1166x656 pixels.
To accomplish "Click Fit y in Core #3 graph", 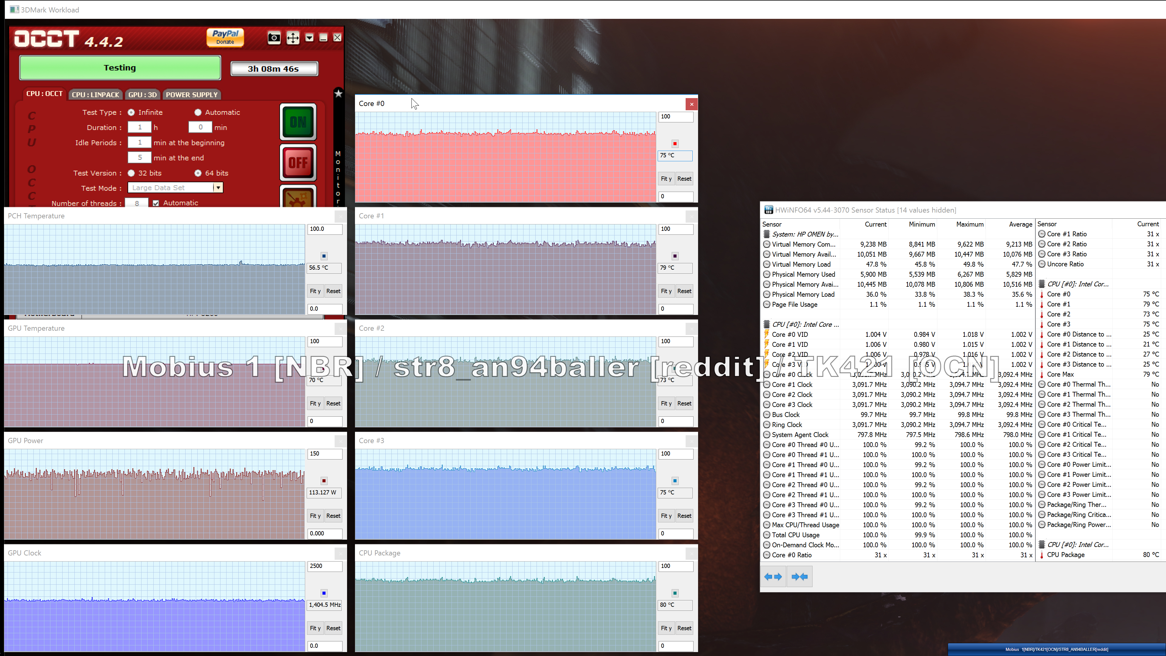I will pos(666,515).
